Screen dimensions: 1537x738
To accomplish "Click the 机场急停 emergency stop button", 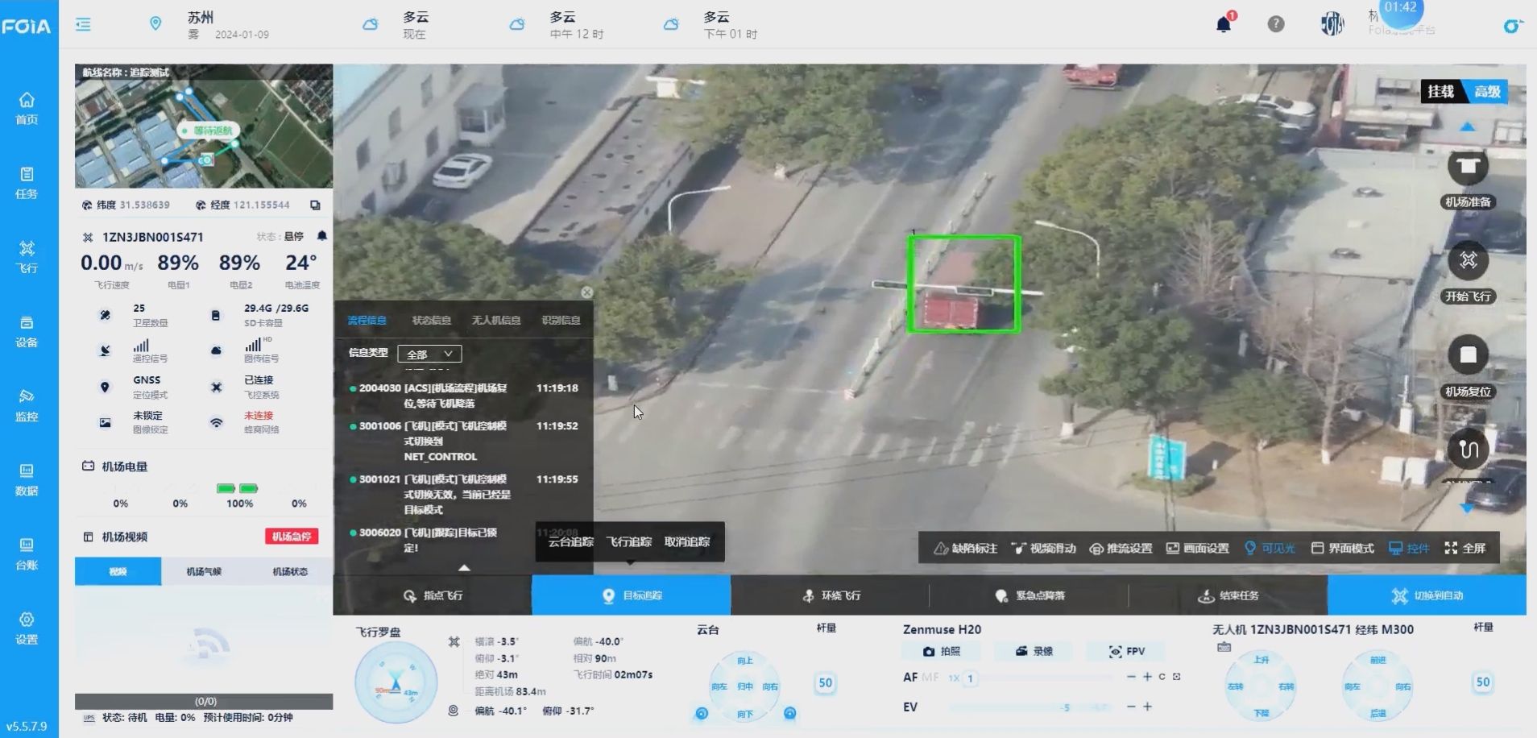I will [x=292, y=537].
